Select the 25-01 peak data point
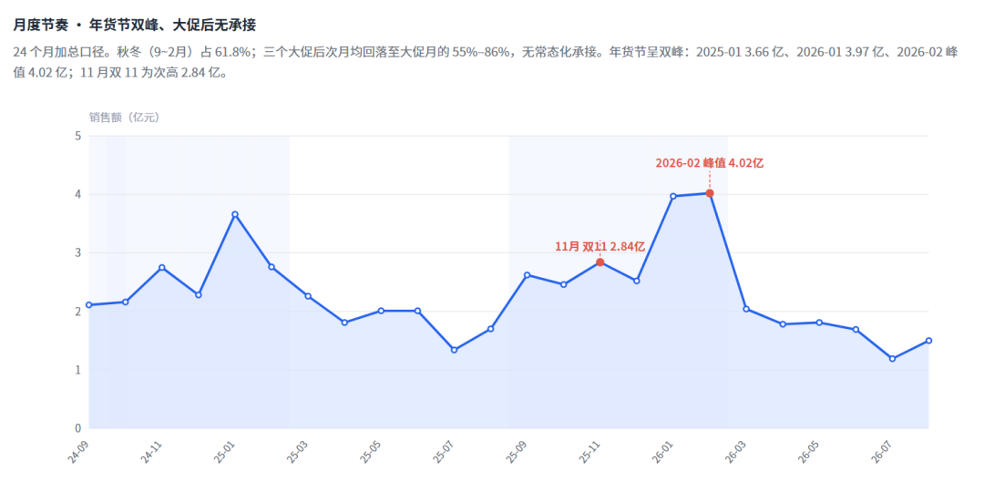Screen dimensions: 984x492 click(x=235, y=214)
